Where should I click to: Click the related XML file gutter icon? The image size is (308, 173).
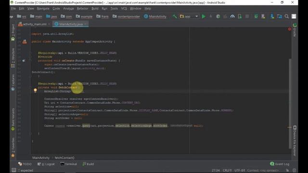coord(25,41)
